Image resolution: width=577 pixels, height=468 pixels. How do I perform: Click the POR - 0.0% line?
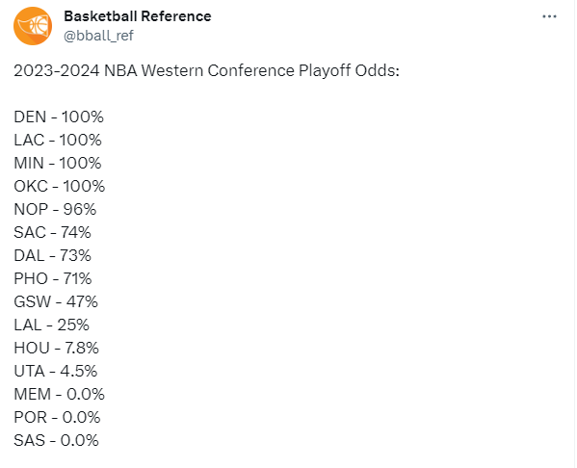click(57, 418)
